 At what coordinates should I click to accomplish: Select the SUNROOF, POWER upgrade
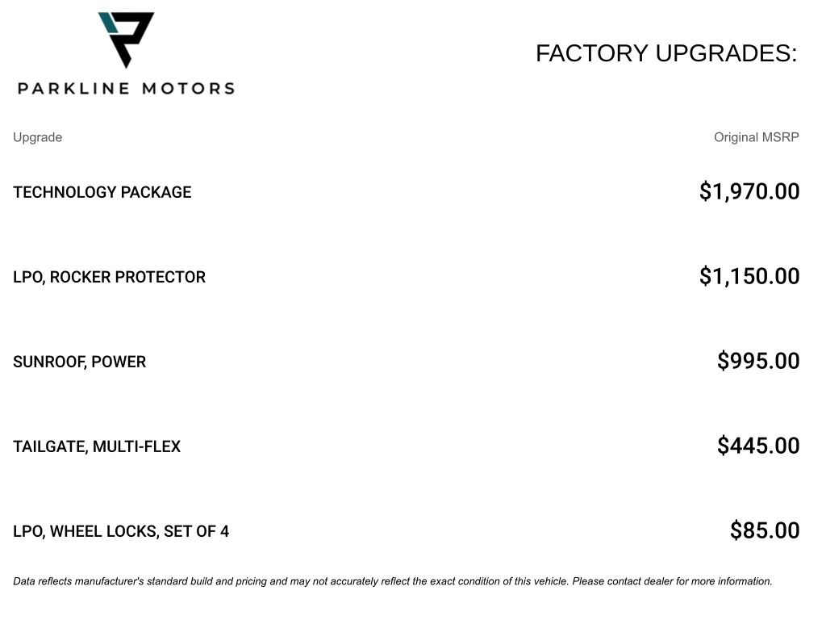tap(80, 362)
